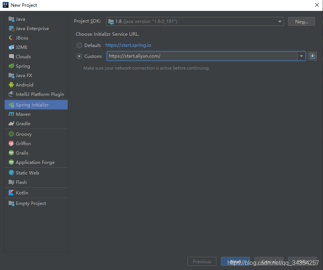Select the Java project type icon

coord(11,19)
